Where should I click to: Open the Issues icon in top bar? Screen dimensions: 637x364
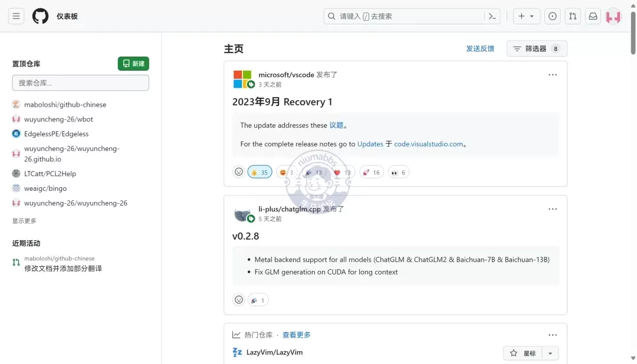[553, 16]
